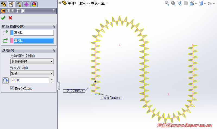The height and width of the screenshot is (129, 217).
Task: Decrease rotation value with down arrow
Action: tap(52, 82)
